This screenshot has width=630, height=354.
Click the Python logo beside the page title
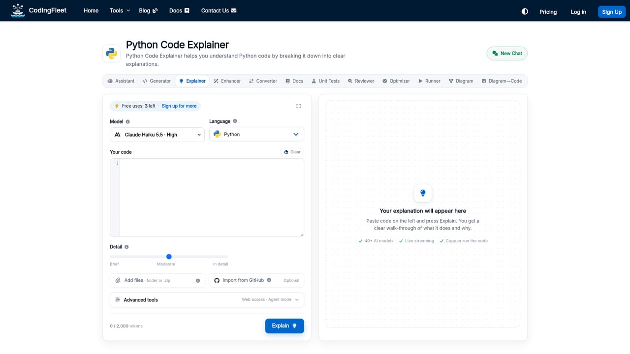(112, 54)
